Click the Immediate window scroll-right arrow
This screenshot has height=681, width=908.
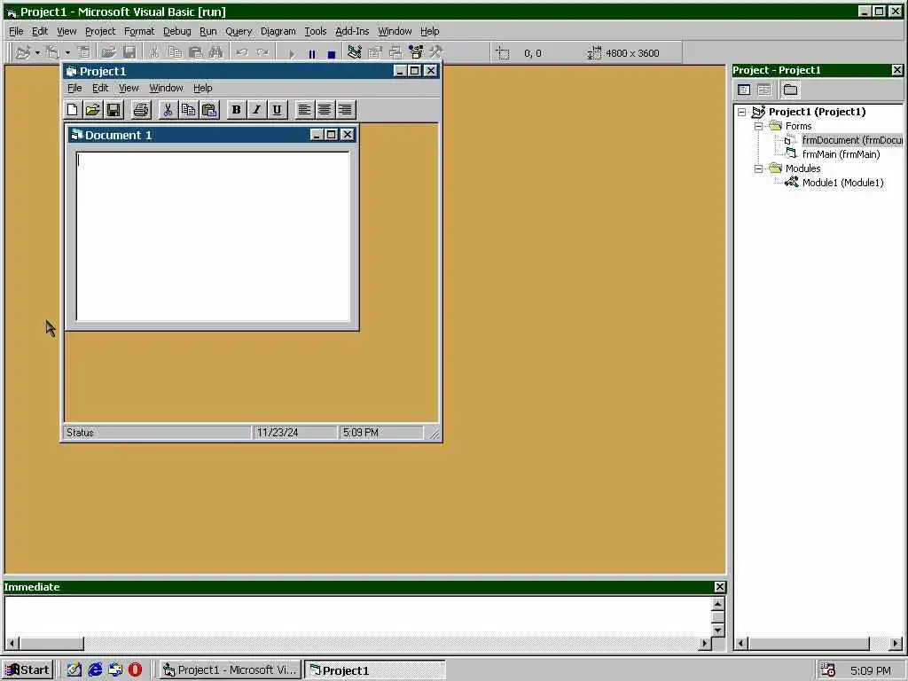(x=705, y=644)
